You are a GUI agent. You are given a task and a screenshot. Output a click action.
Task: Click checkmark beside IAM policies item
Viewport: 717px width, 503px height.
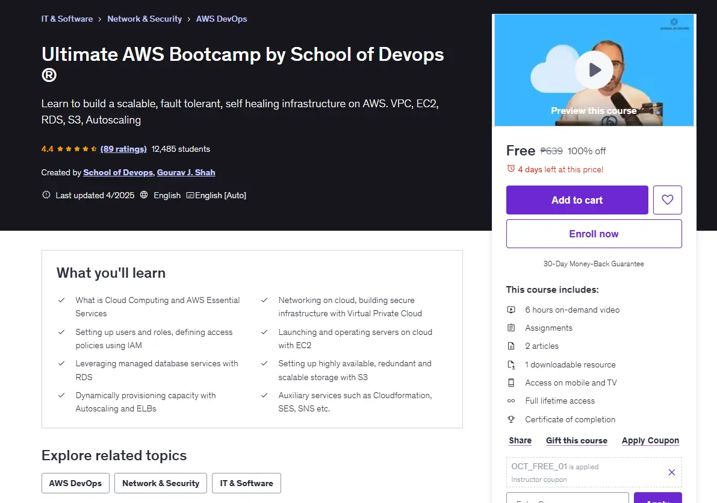(61, 333)
